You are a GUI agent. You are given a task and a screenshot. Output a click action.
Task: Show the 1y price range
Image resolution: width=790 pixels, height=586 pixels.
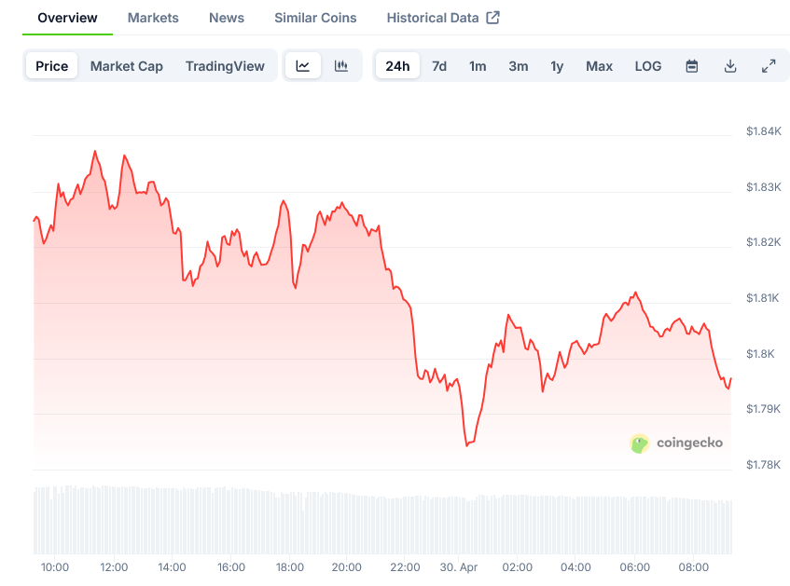557,66
